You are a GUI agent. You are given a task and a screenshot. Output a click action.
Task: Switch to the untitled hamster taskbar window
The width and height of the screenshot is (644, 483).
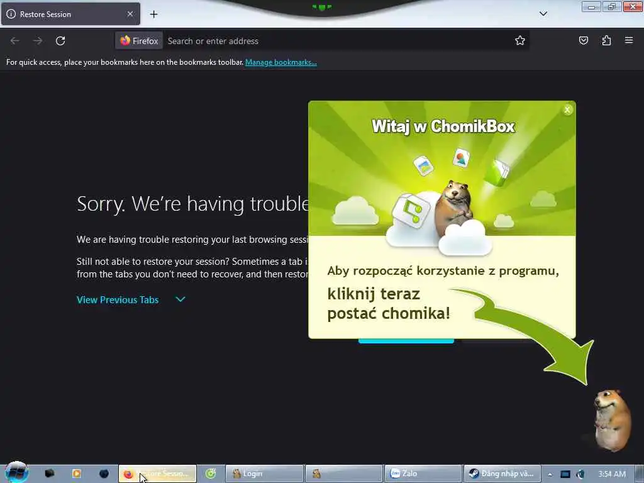point(343,474)
